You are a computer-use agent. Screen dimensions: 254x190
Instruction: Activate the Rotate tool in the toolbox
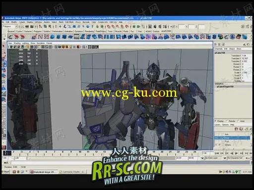[x=4, y=70]
